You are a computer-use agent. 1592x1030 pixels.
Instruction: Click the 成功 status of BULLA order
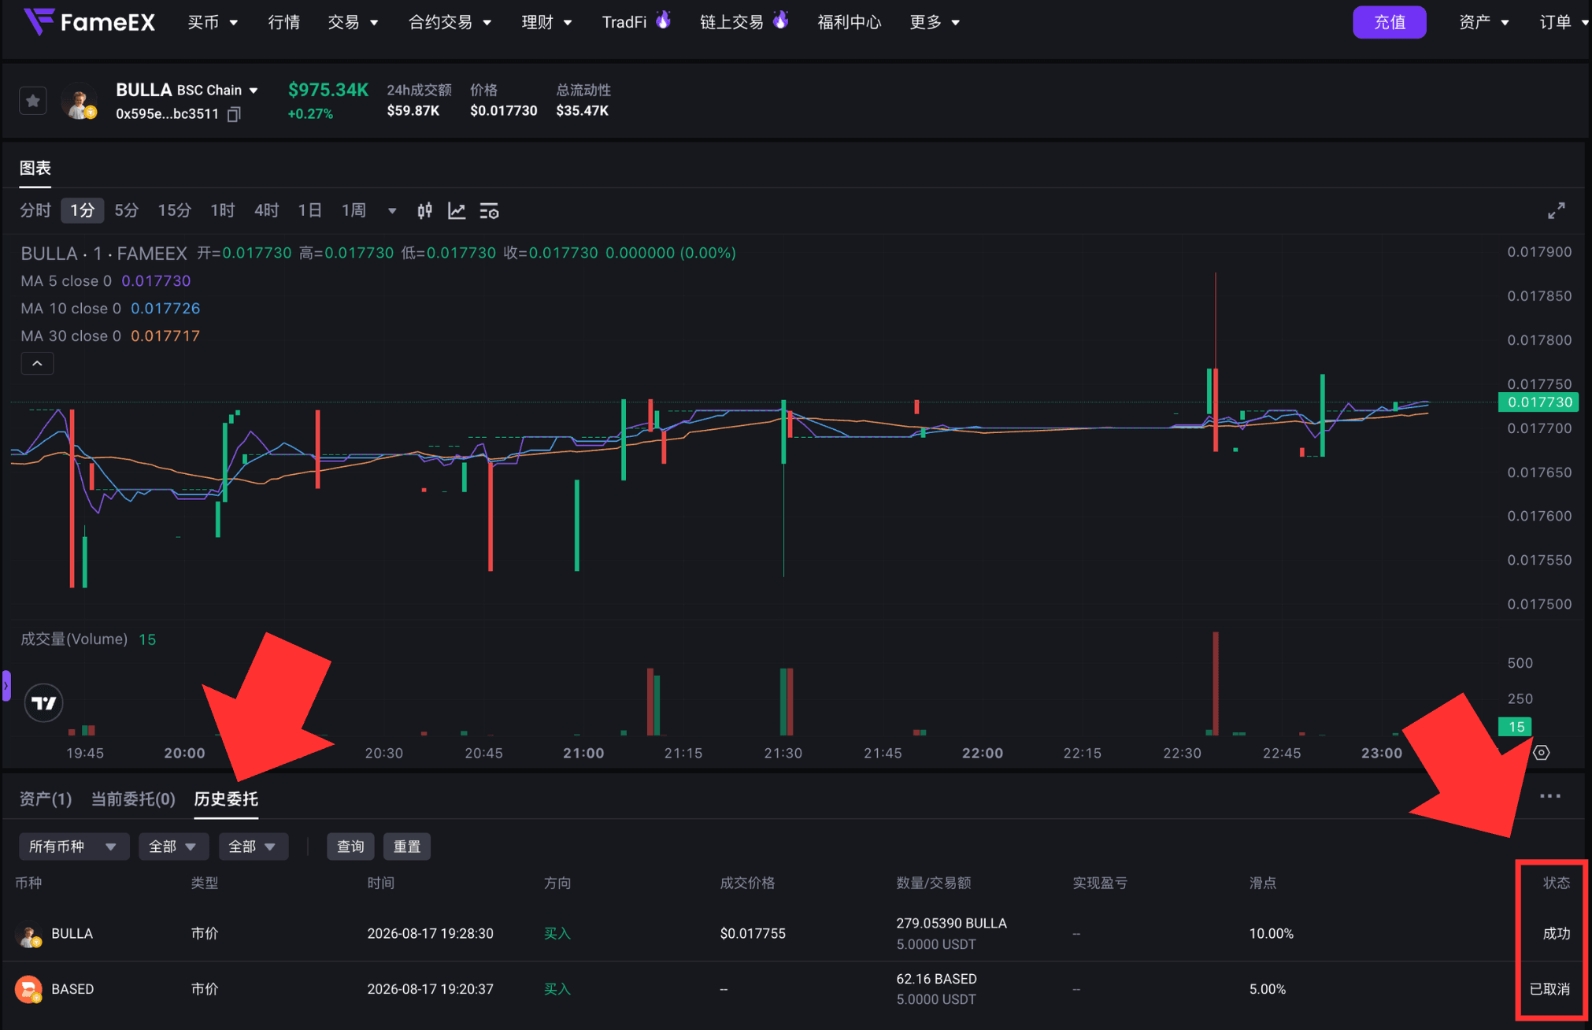point(1556,933)
